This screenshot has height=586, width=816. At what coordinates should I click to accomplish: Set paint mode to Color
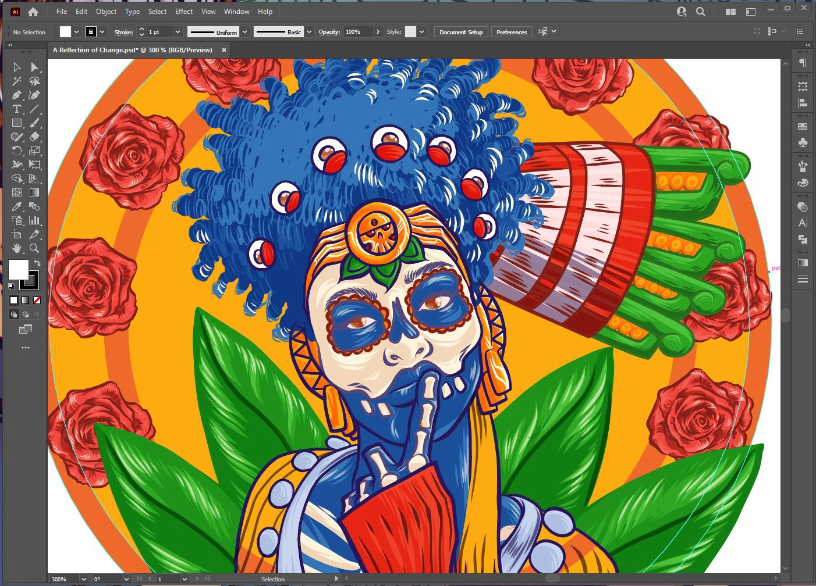pyautogui.click(x=14, y=301)
